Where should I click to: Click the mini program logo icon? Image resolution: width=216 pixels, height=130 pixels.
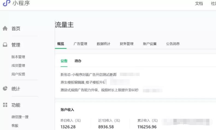click(7, 3)
